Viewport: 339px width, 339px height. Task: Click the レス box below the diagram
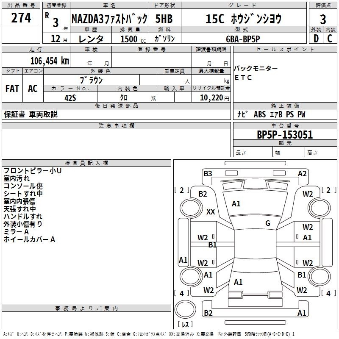[185, 325]
